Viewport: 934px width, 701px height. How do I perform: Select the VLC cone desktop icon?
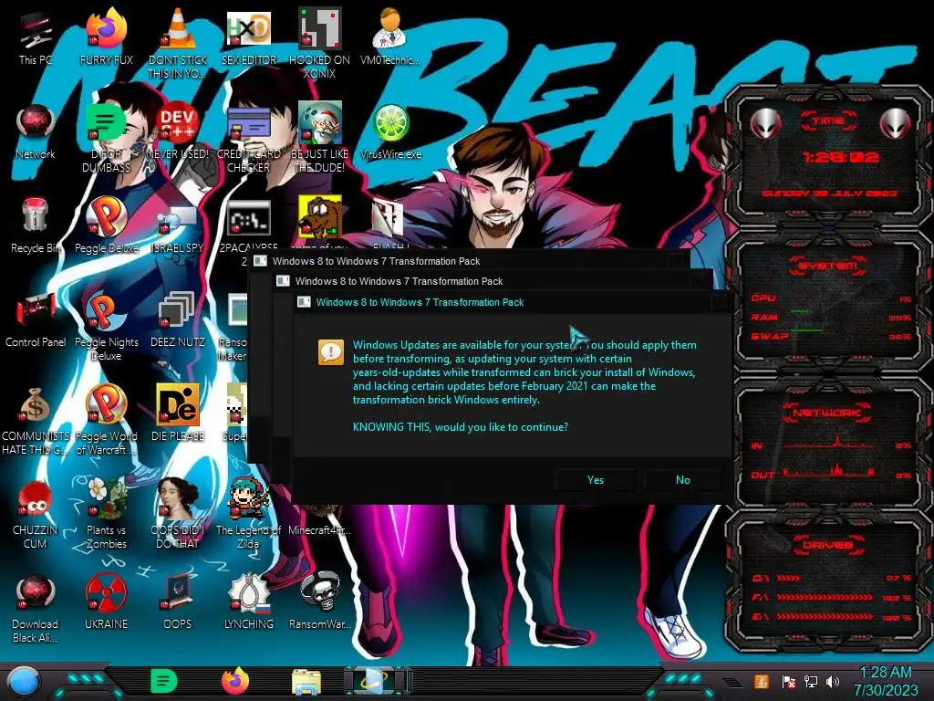178,43
